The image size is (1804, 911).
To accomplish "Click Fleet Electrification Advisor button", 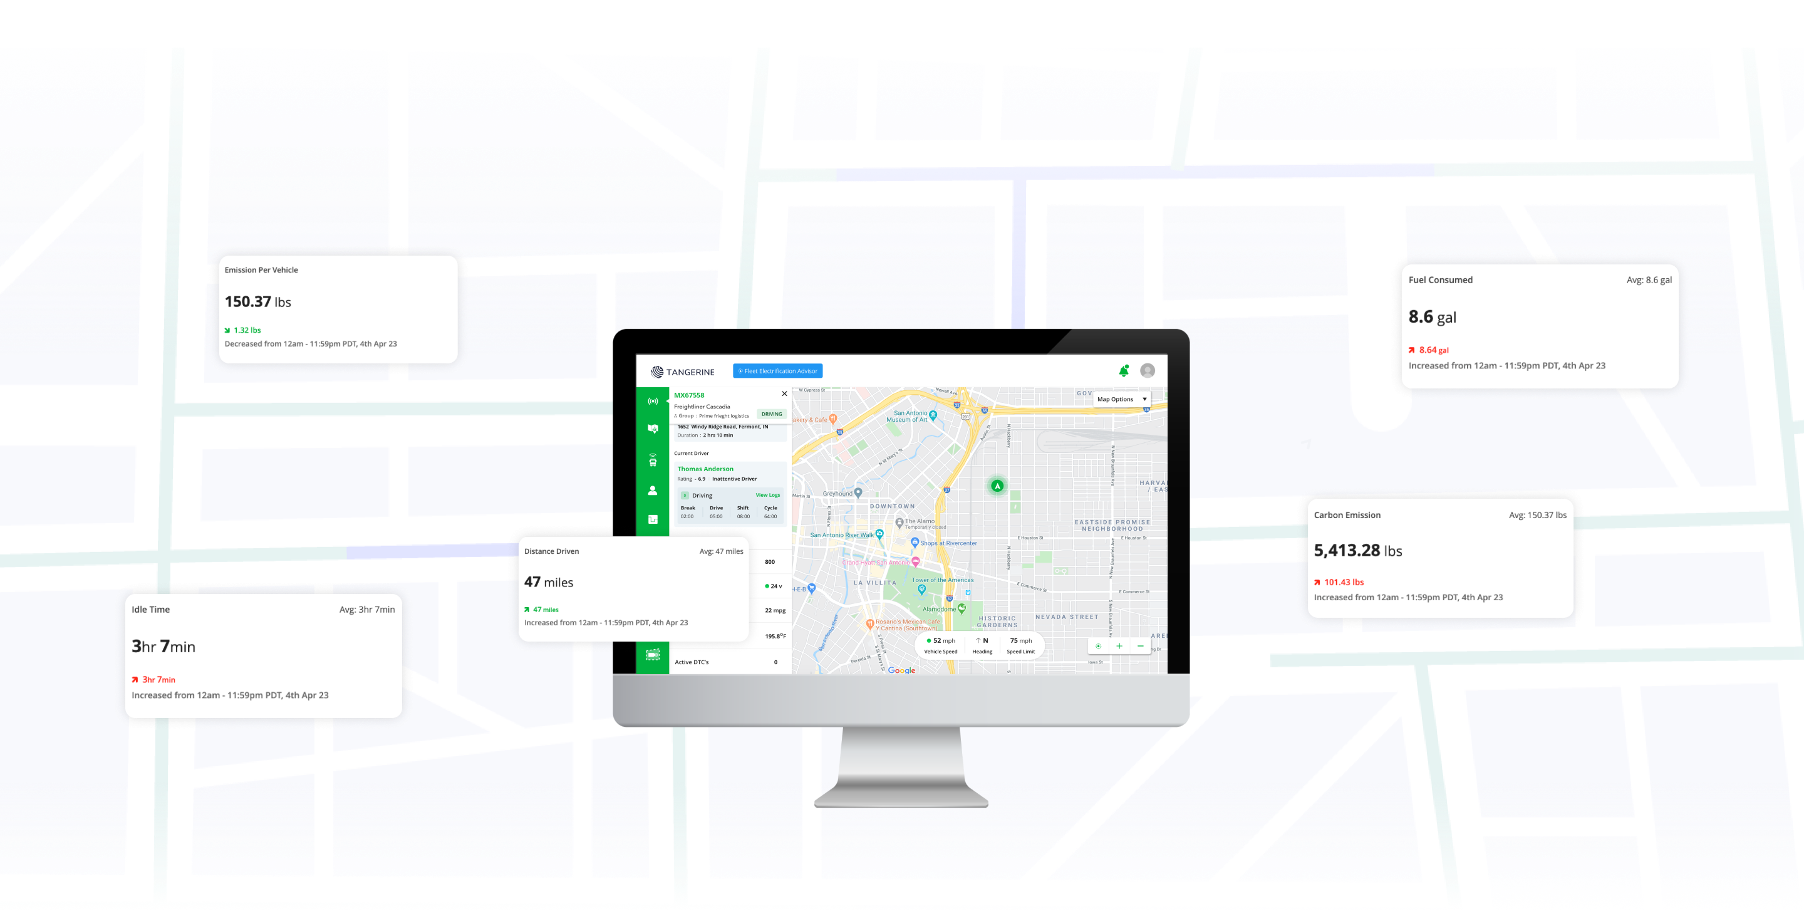I will [777, 371].
